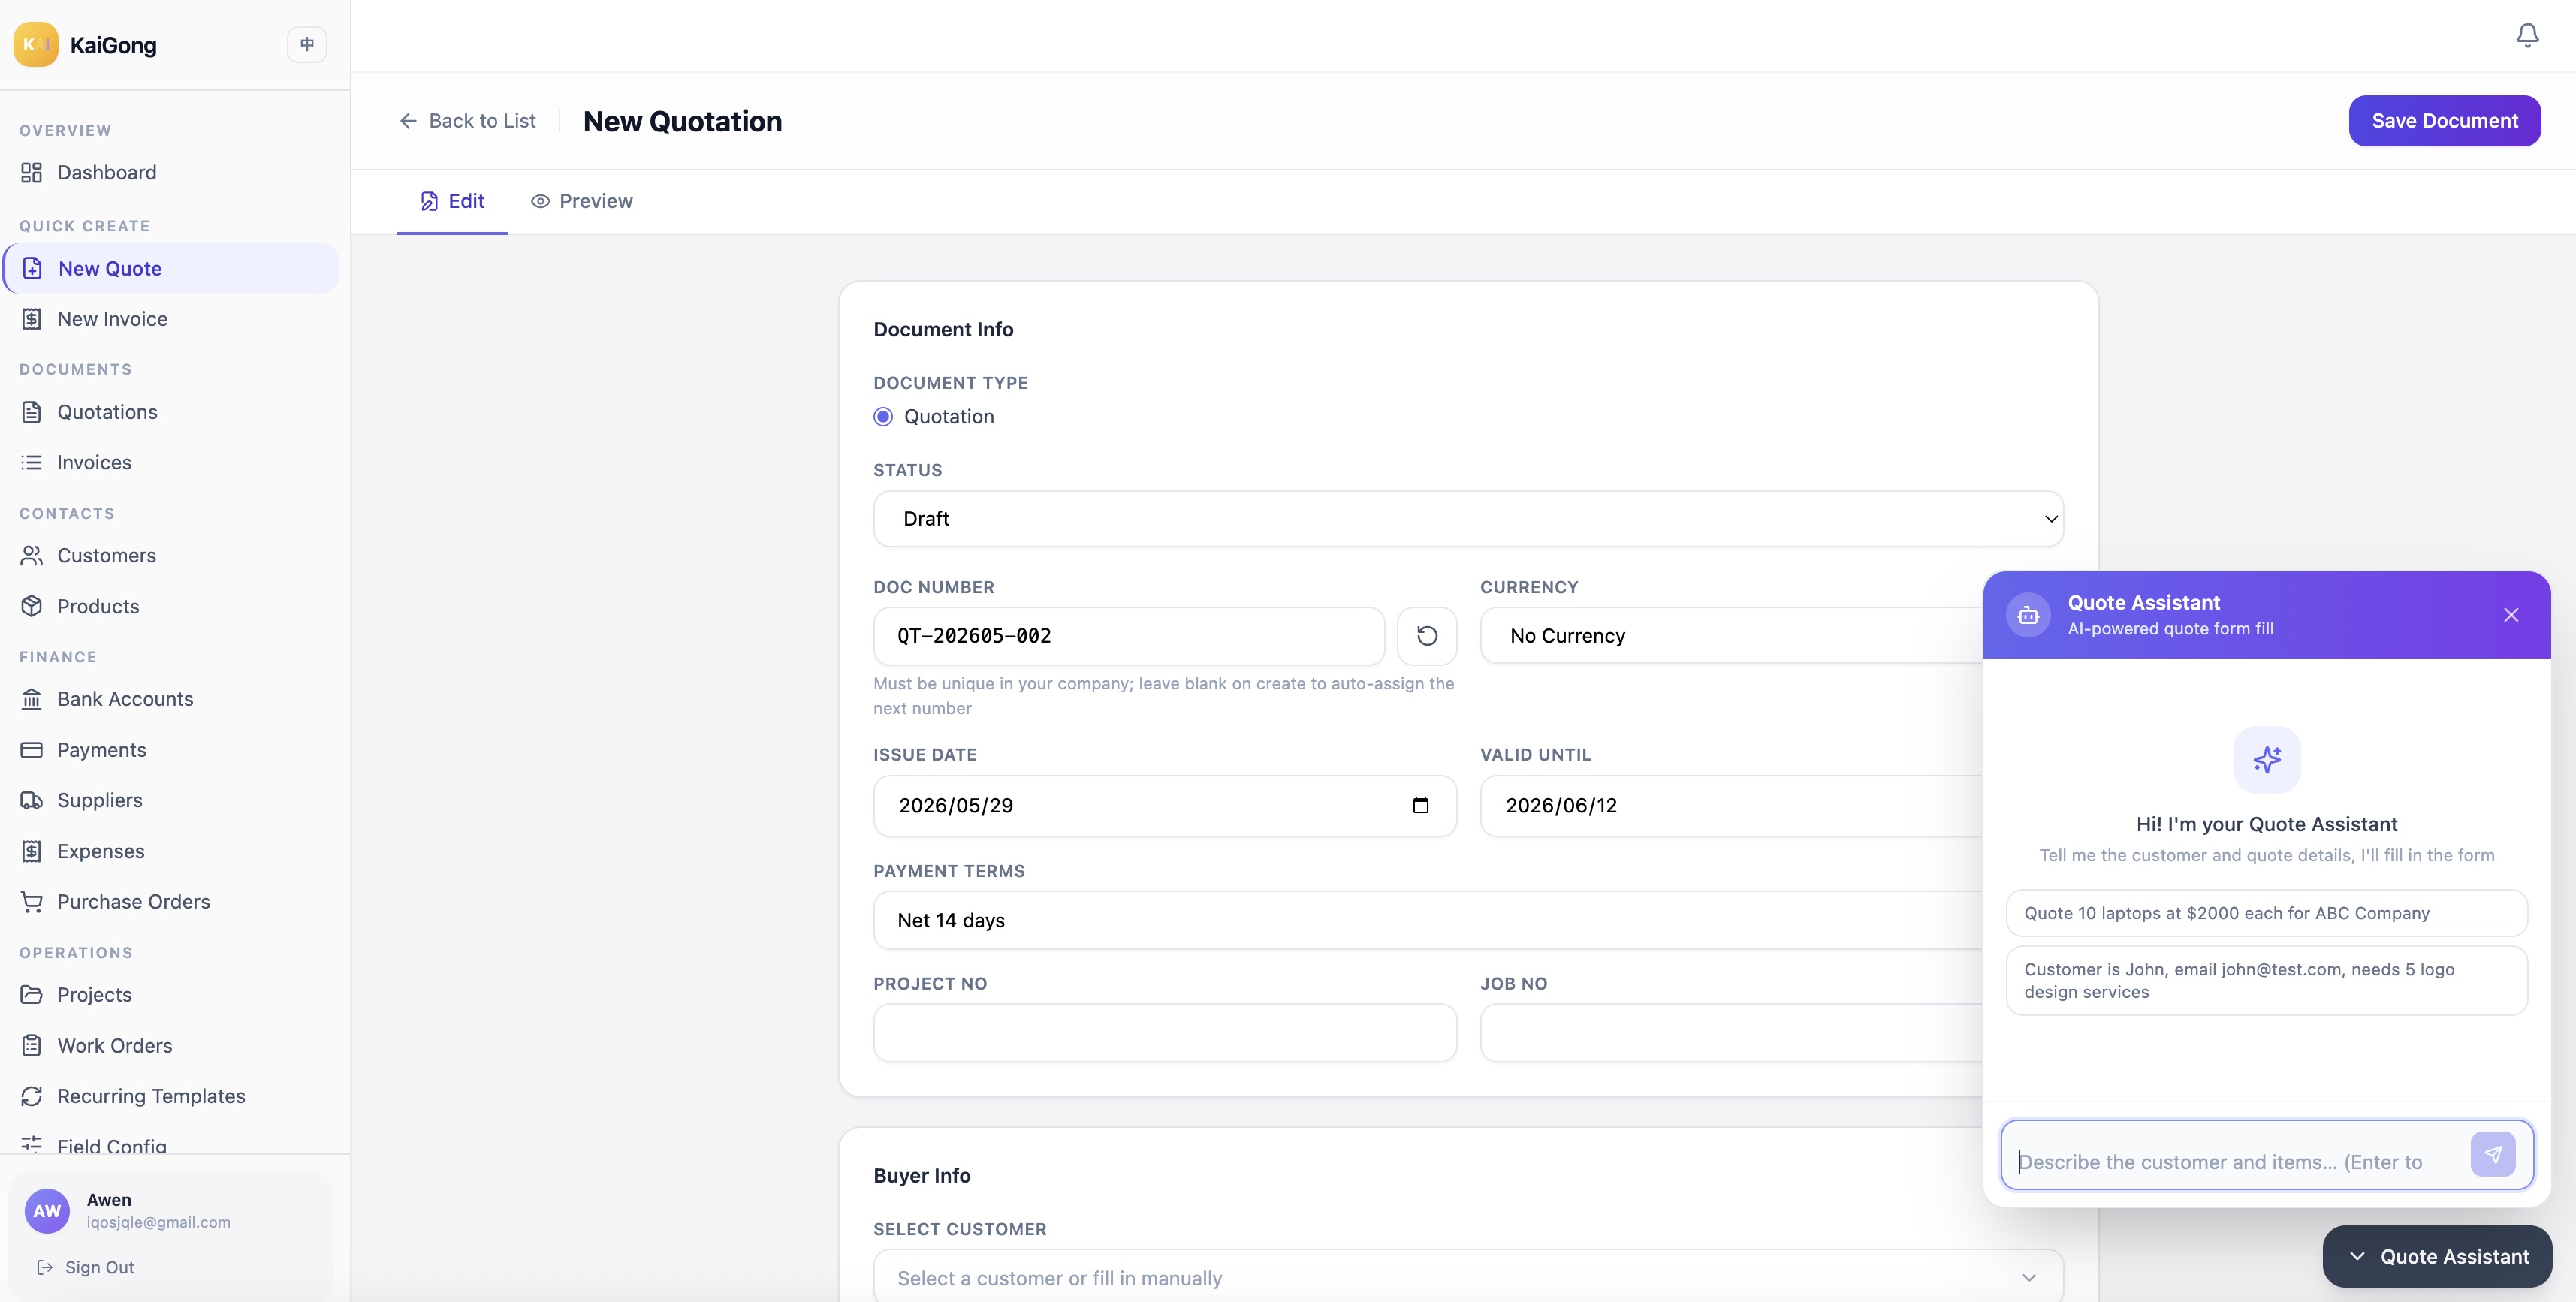Switch to the Edit tab
The width and height of the screenshot is (2576, 1302).
pyautogui.click(x=452, y=201)
